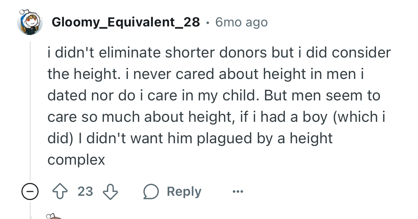Downvote the comment about donor height
The height and width of the screenshot is (219, 418).
pyautogui.click(x=110, y=191)
